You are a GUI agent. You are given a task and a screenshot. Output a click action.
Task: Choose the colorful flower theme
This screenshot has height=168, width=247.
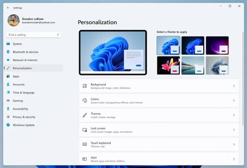[168, 65]
